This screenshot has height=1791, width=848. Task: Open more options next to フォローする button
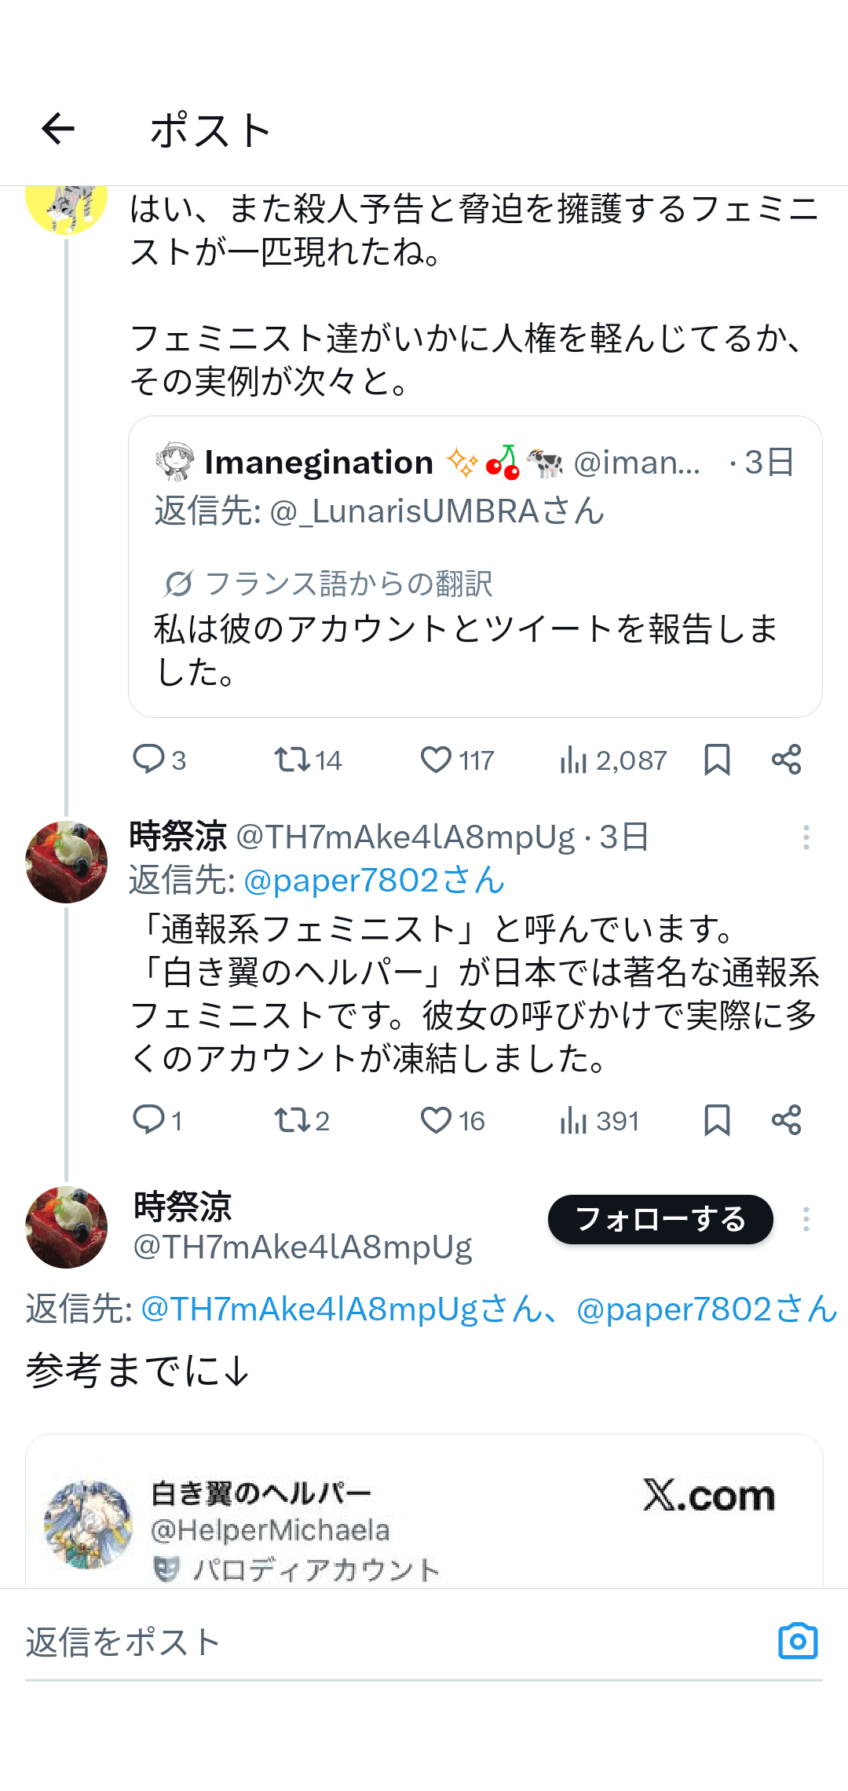(x=806, y=1219)
